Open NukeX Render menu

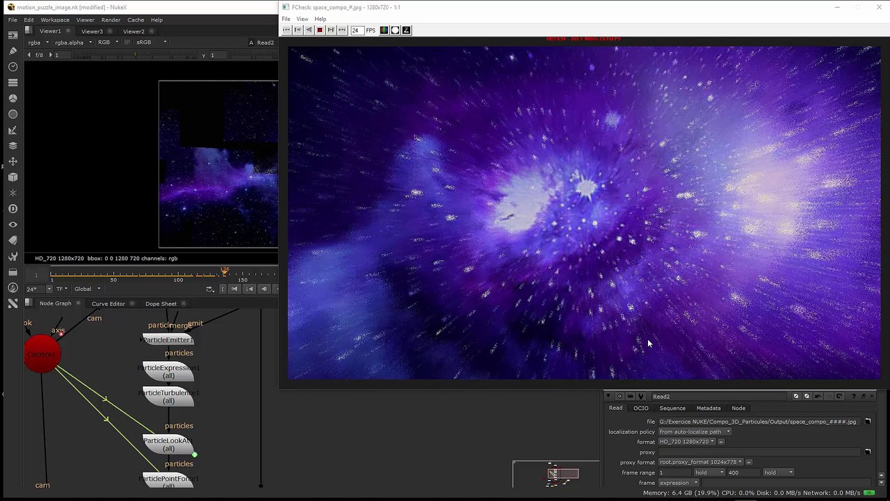coord(111,19)
